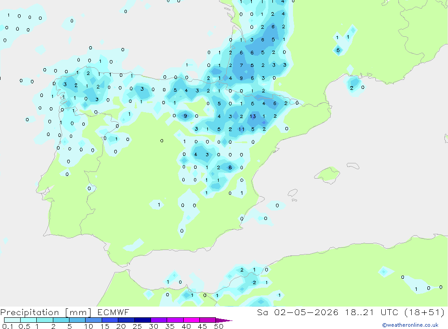
Task: Click the "20" legend scale label
Action: 121,326
